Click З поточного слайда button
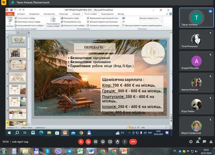The width and height of the screenshot is (215, 155). coord(25,18)
